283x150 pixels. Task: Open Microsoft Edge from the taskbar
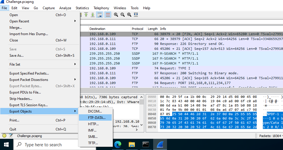[117, 145]
